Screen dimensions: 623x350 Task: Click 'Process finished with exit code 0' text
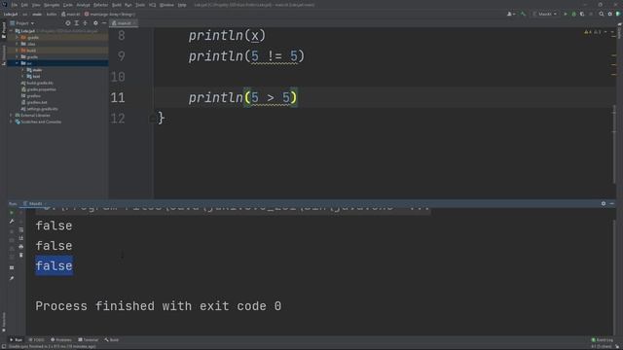[x=158, y=306]
